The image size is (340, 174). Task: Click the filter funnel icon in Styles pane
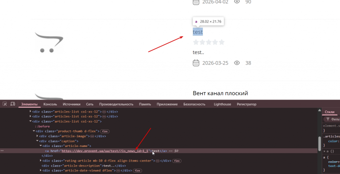(328, 119)
